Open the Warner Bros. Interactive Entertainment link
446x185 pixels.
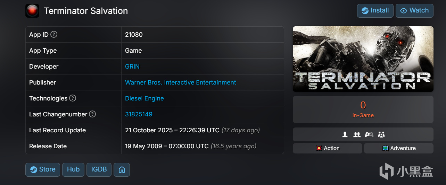click(x=180, y=82)
